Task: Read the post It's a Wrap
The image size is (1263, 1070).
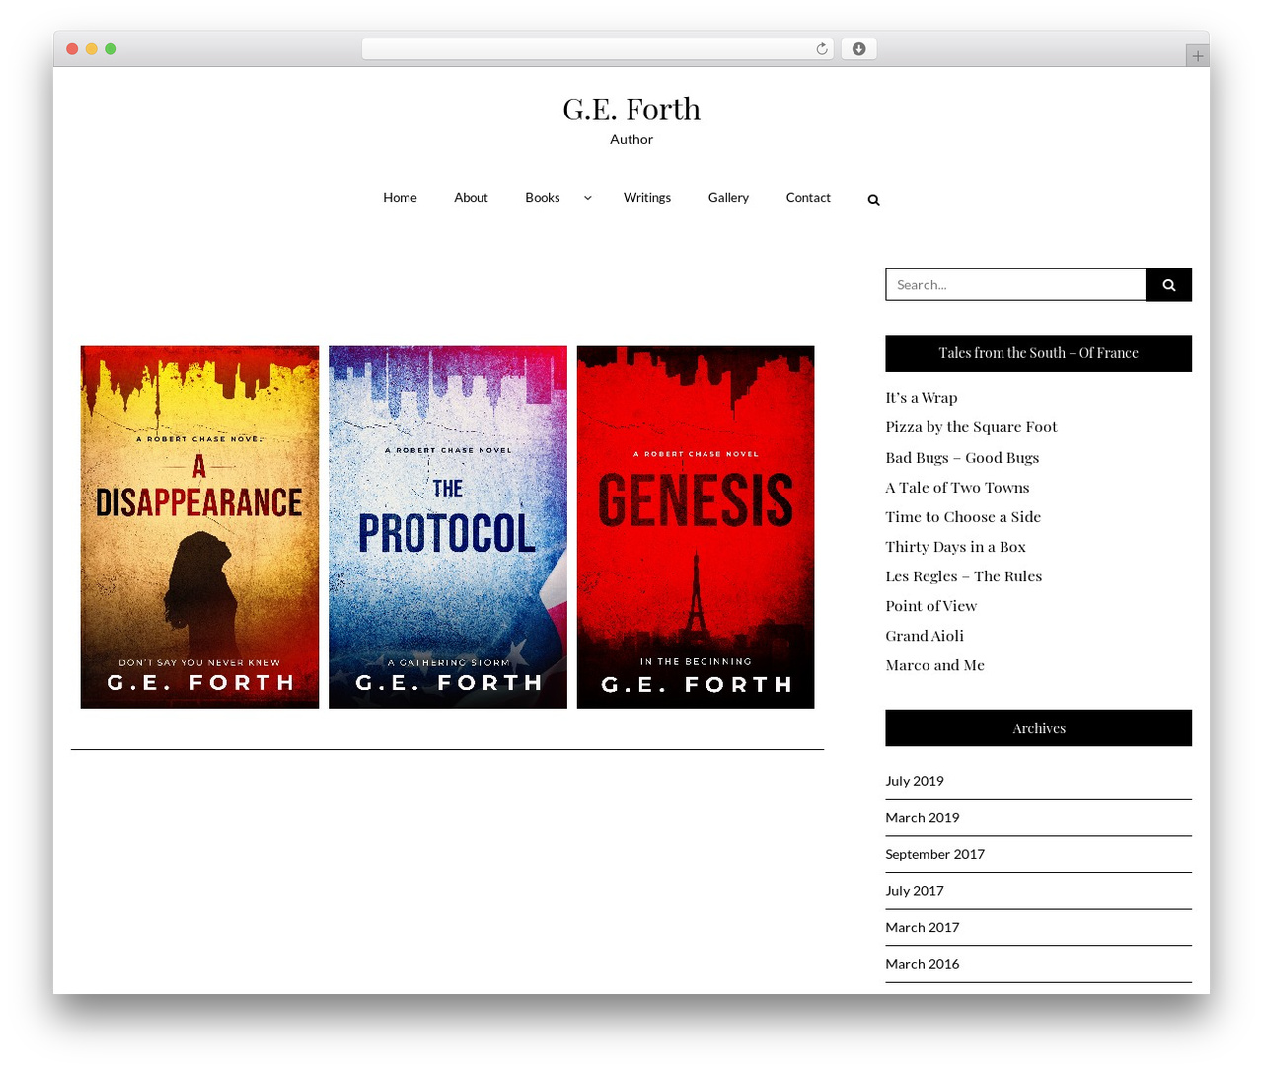Action: pyautogui.click(x=922, y=398)
